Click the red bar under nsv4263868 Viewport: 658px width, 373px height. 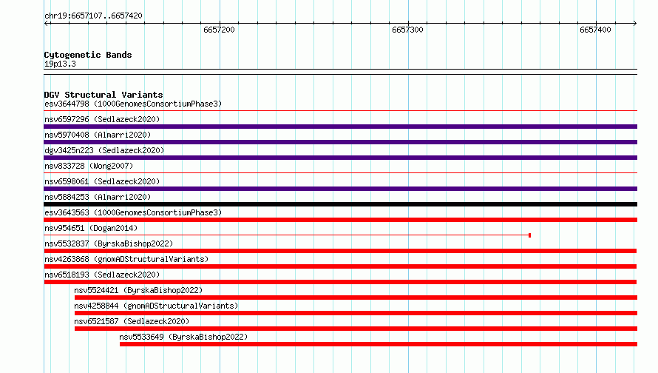(340, 266)
